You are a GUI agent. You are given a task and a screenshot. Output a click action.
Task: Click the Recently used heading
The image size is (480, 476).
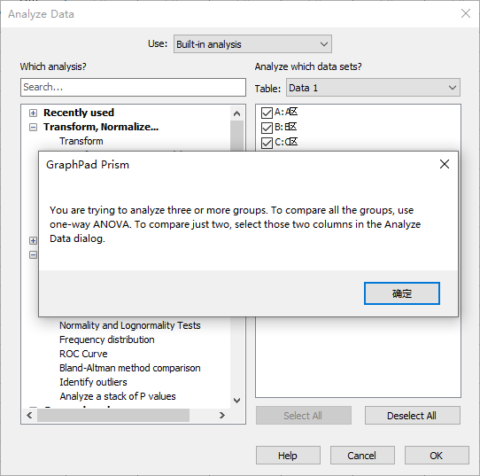tap(79, 113)
